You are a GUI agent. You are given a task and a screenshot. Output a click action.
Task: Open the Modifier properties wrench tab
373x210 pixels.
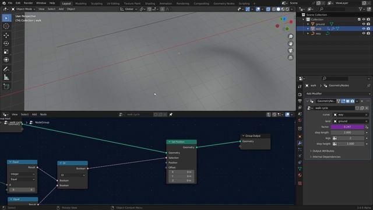point(300,143)
